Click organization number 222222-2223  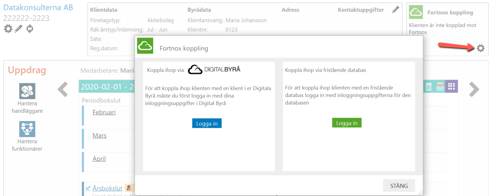click(26, 18)
